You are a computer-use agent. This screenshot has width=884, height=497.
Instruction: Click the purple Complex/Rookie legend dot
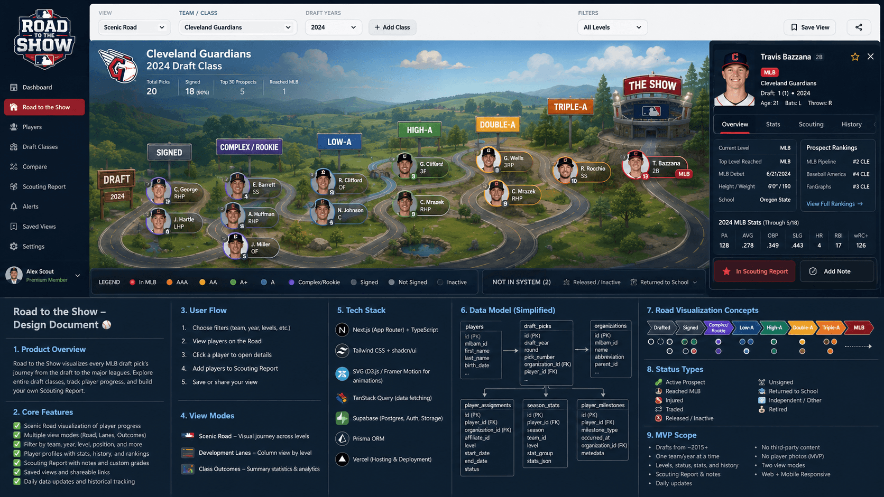(x=291, y=283)
